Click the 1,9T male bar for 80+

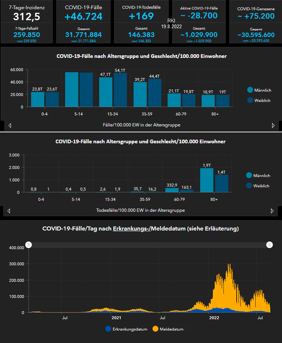click(x=207, y=180)
